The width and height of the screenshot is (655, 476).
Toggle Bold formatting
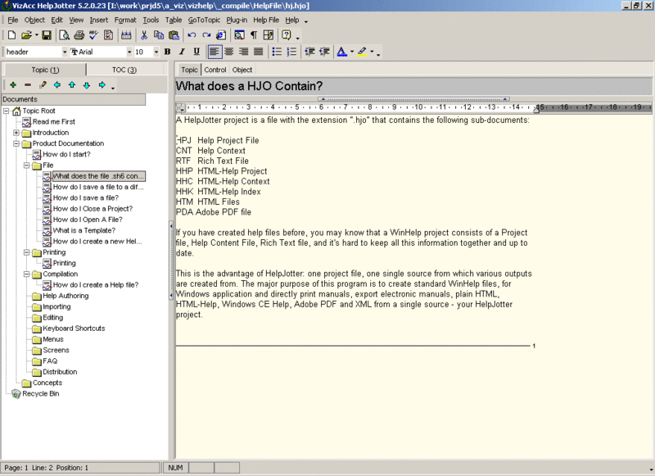[x=168, y=52]
